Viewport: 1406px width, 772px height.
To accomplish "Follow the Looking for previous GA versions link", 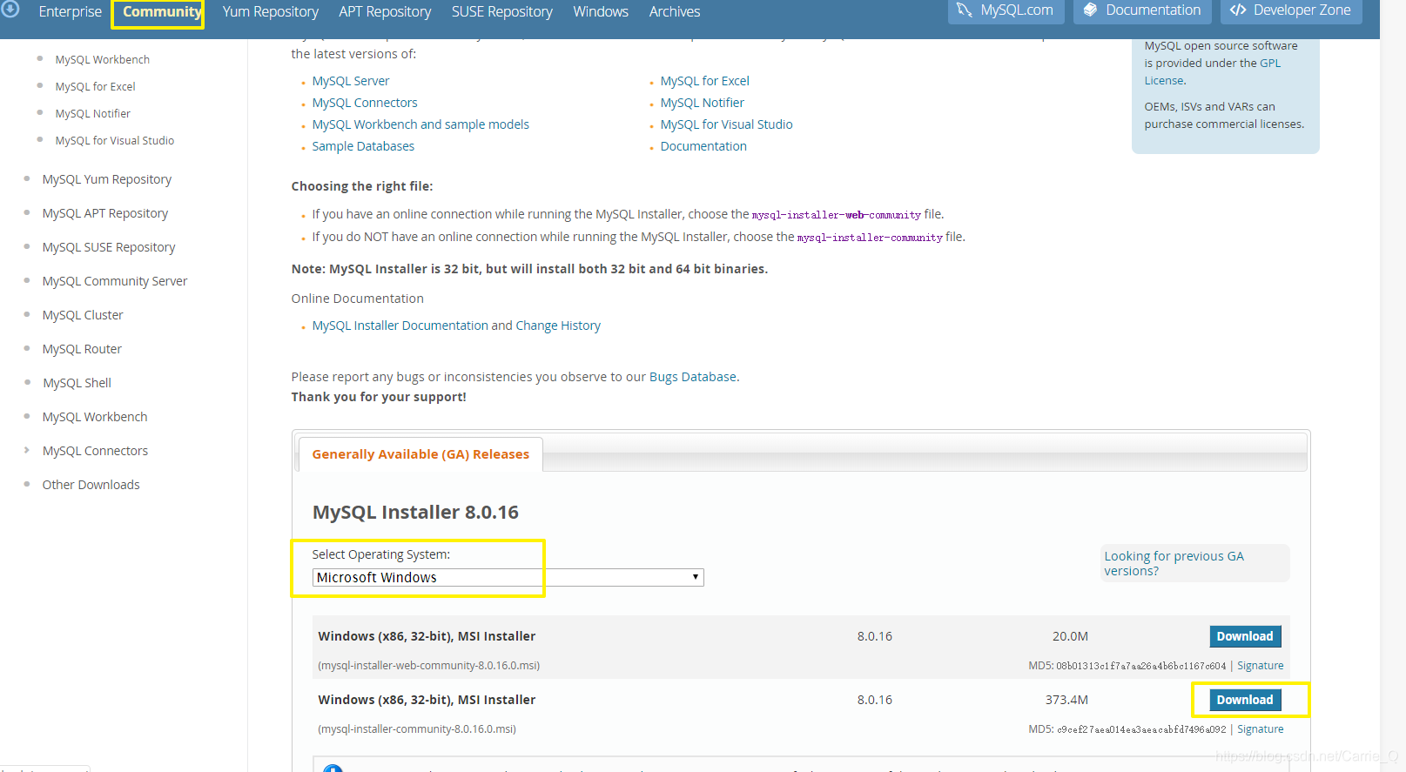I will click(1174, 563).
